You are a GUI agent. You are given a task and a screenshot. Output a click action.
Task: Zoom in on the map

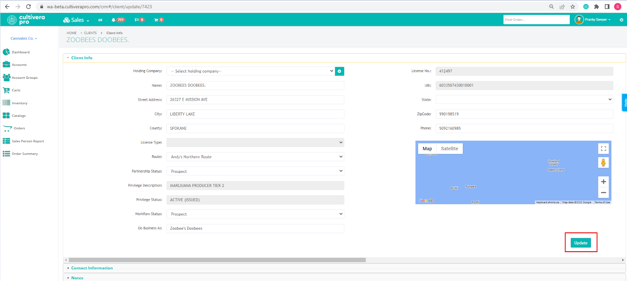pyautogui.click(x=603, y=182)
